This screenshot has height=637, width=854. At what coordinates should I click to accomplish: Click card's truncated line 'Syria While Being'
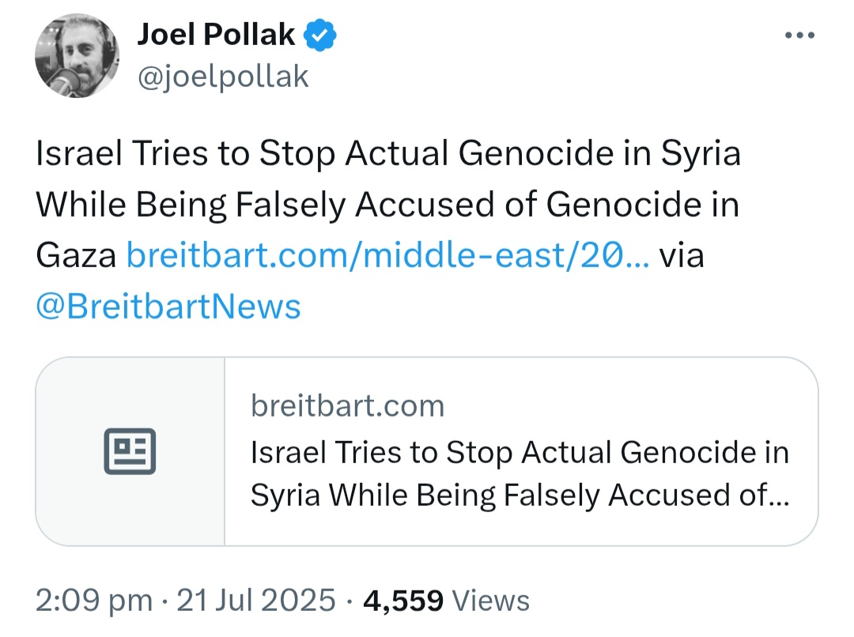pyautogui.click(x=520, y=495)
